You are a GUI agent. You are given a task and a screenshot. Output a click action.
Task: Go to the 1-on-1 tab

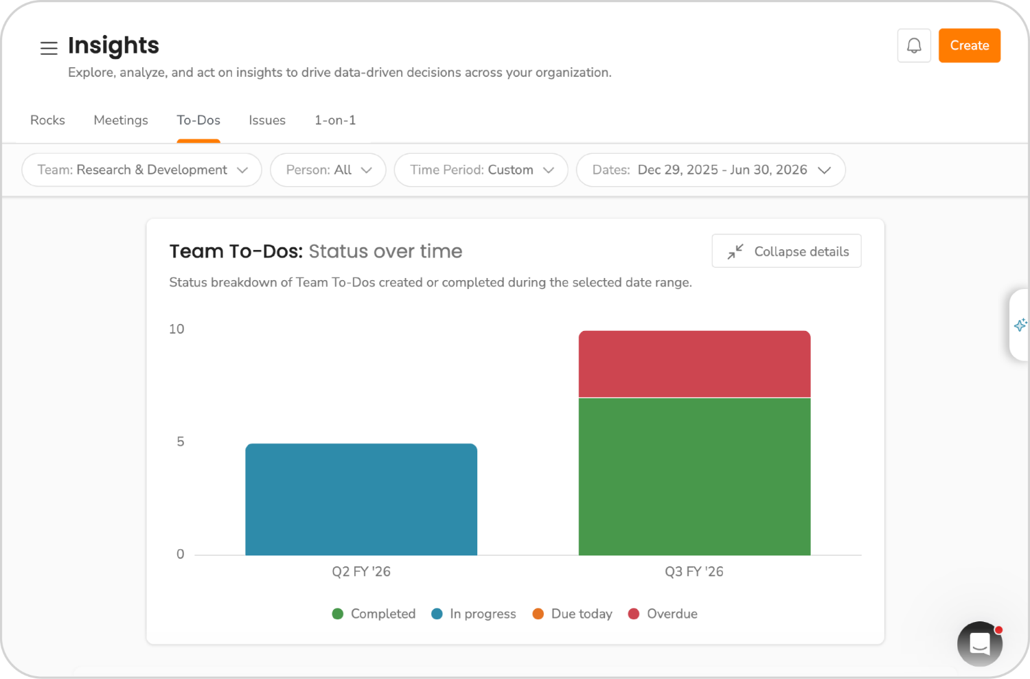click(x=335, y=120)
